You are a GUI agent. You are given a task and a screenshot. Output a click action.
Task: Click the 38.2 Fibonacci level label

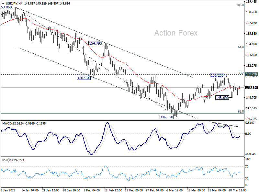point(241,73)
